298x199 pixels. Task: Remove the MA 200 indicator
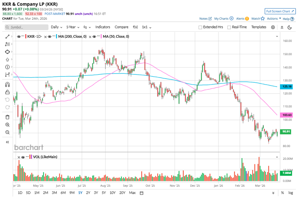pyautogui.click(x=45, y=37)
